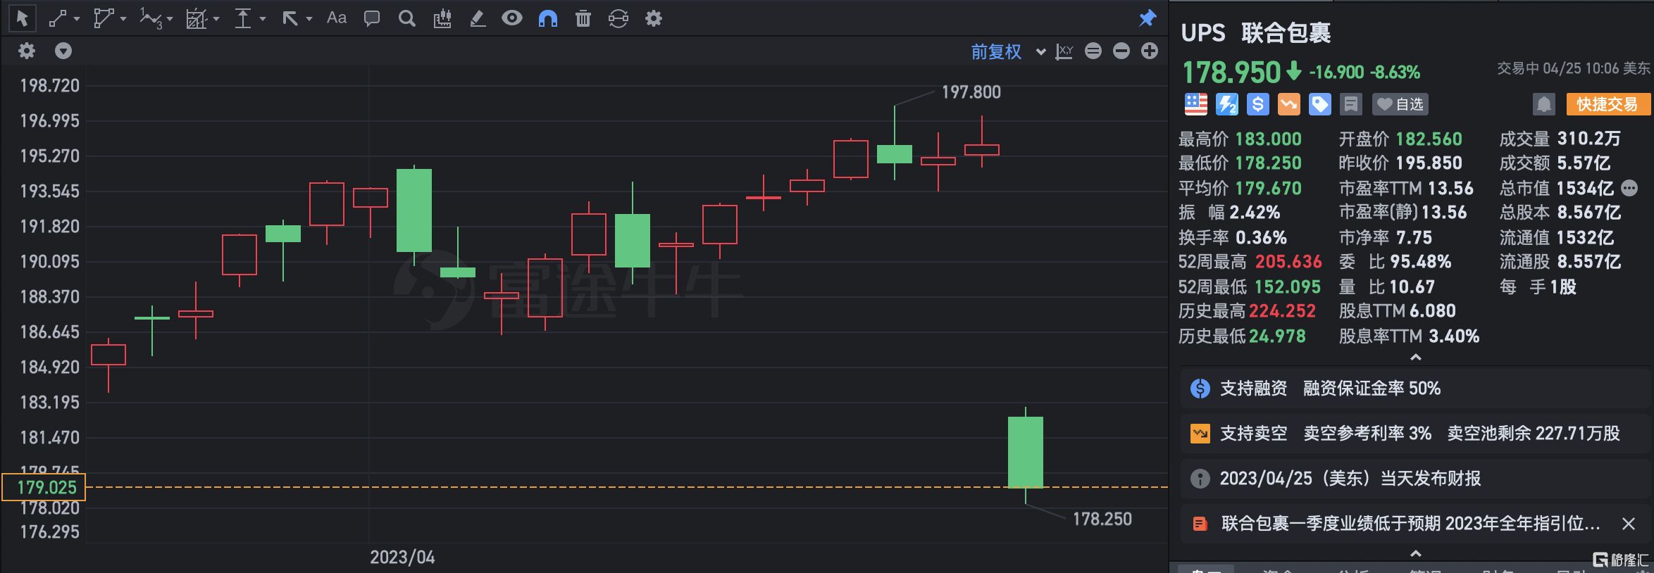
Task: Click the 历史最高 224.252 value
Action: pyautogui.click(x=1282, y=311)
